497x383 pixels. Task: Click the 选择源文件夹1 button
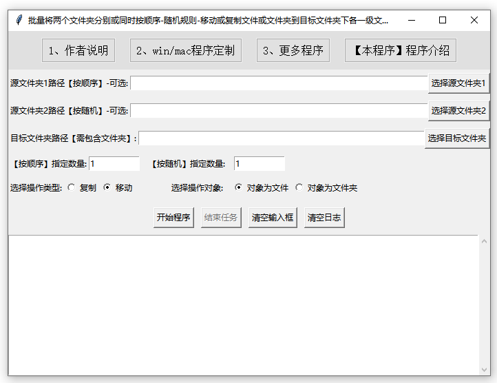458,83
